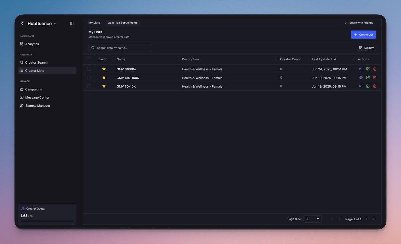
Task: Check the GMV $10-100K row checkbox
Action: coord(89,77)
